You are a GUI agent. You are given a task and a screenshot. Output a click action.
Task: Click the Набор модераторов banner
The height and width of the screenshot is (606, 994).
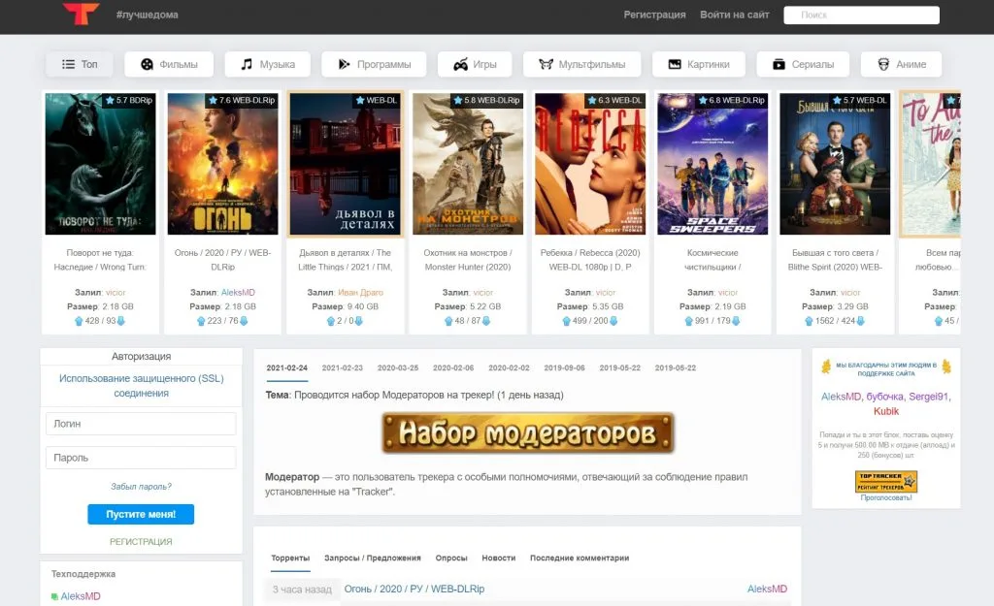pyautogui.click(x=527, y=433)
